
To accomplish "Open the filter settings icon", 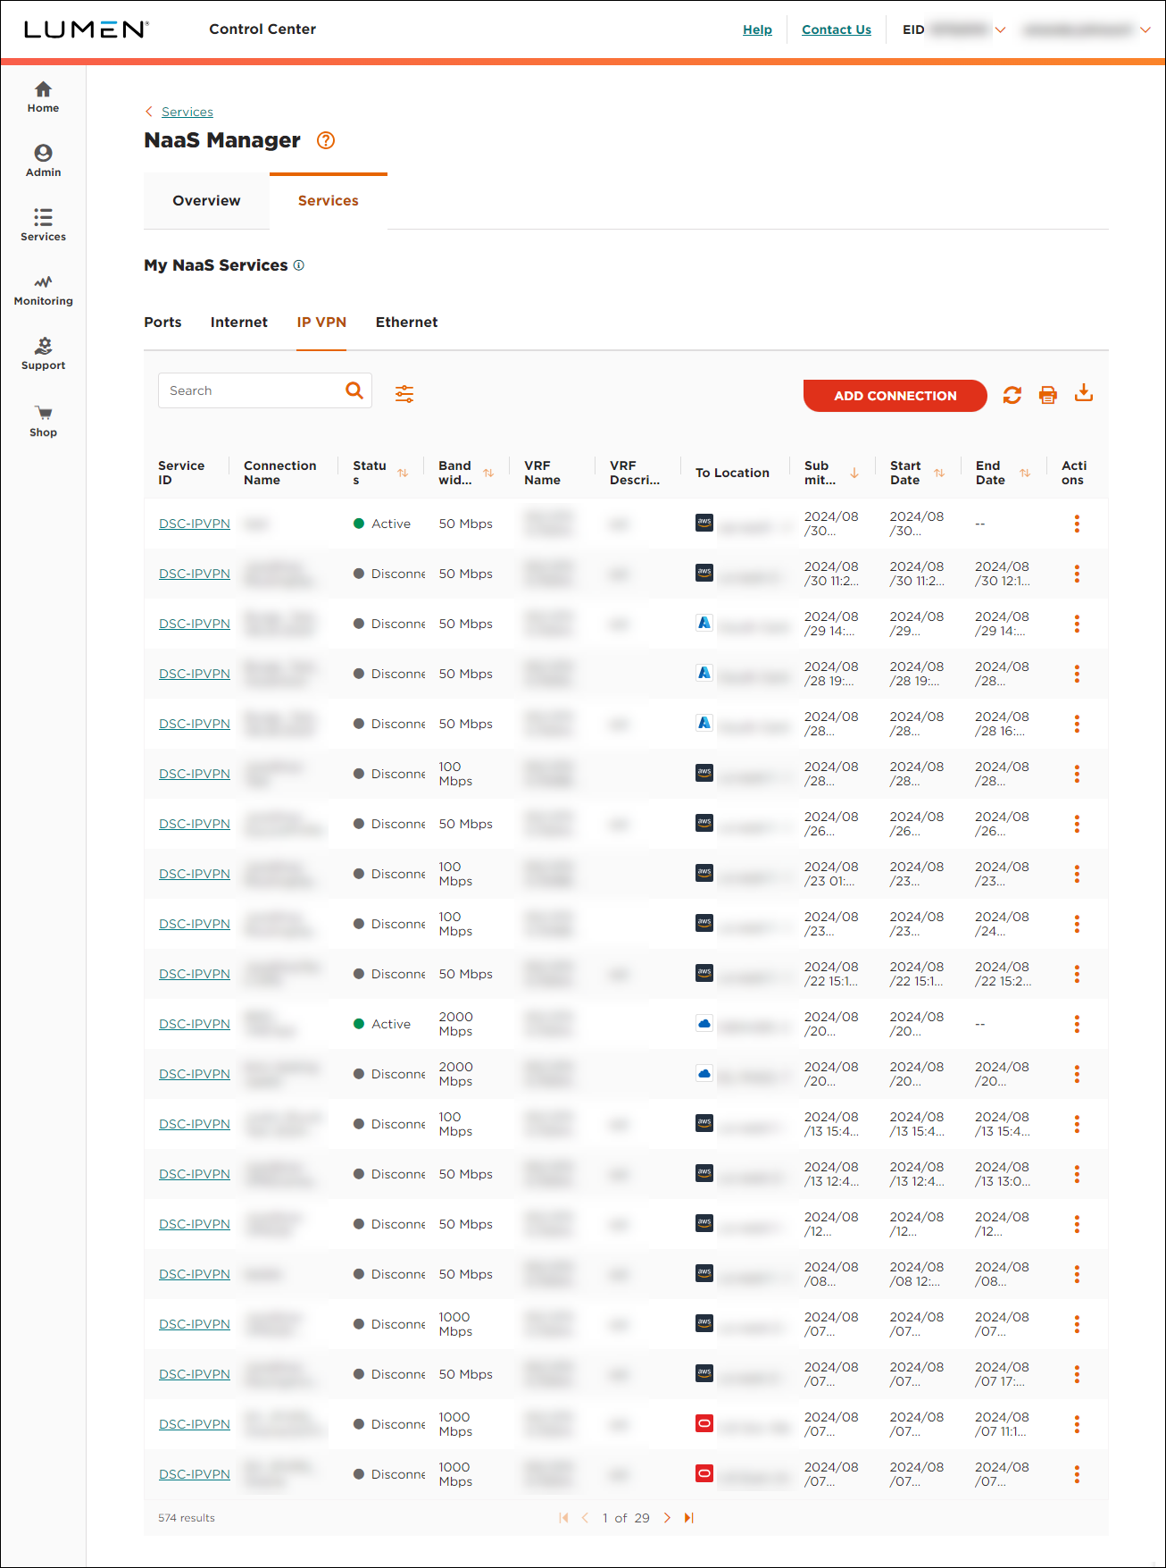I will pyautogui.click(x=404, y=394).
